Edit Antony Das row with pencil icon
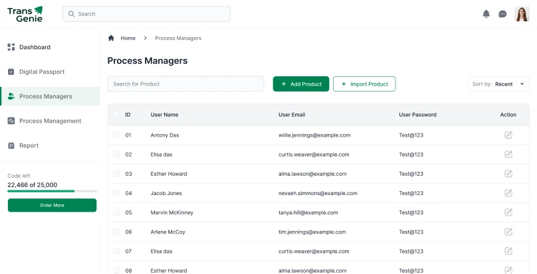Image resolution: width=537 pixels, height=274 pixels. tap(508, 135)
